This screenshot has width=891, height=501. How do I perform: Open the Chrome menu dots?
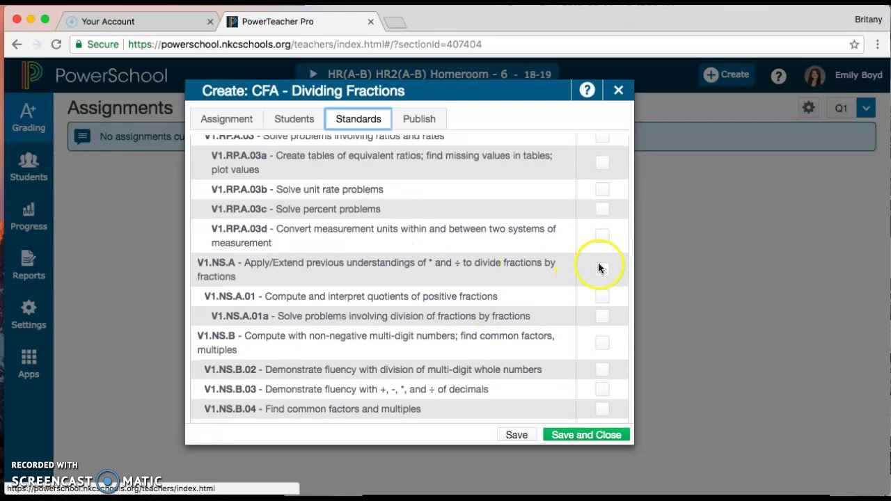pyautogui.click(x=878, y=44)
